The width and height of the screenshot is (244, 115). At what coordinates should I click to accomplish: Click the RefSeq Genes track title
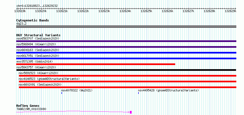pos(28,106)
